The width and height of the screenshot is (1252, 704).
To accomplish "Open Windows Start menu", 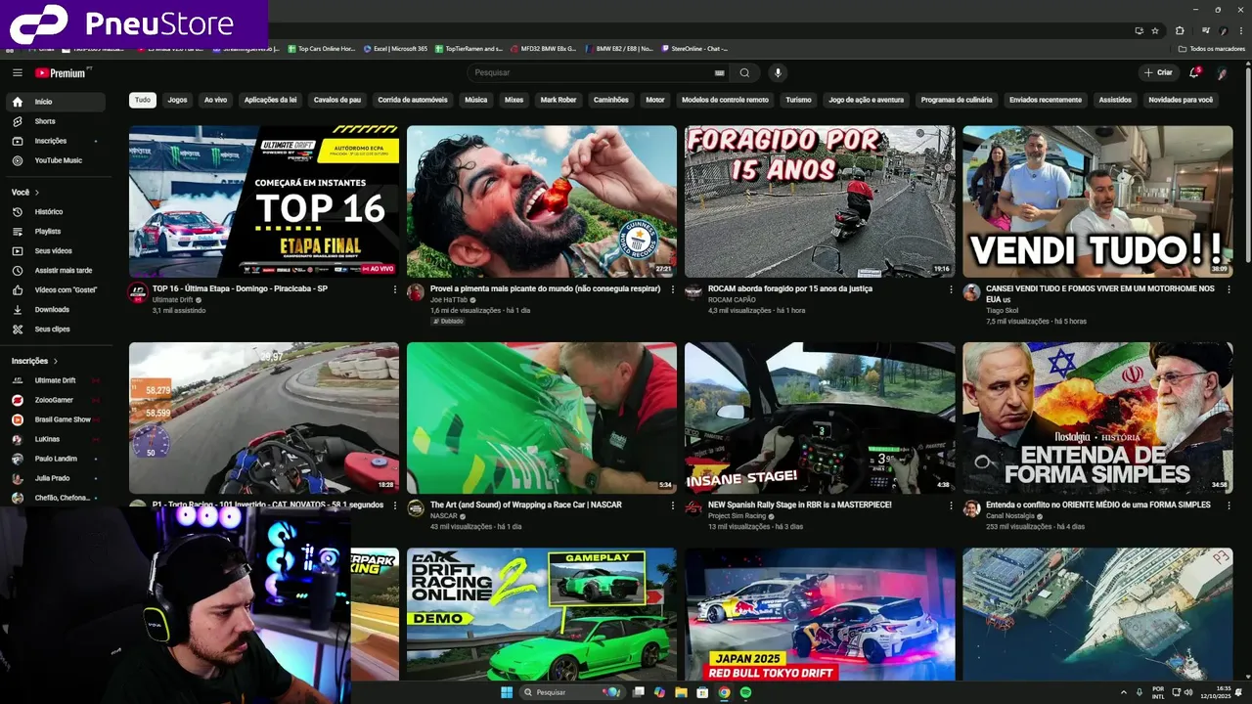I will pos(507,692).
